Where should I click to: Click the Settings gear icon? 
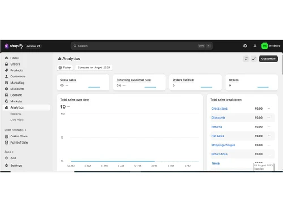(x=6, y=165)
